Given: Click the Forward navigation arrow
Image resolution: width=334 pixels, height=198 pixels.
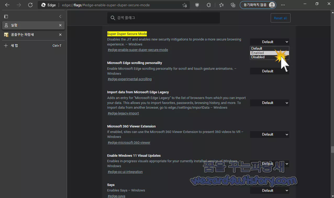Looking at the screenshot, I should 19,5.
